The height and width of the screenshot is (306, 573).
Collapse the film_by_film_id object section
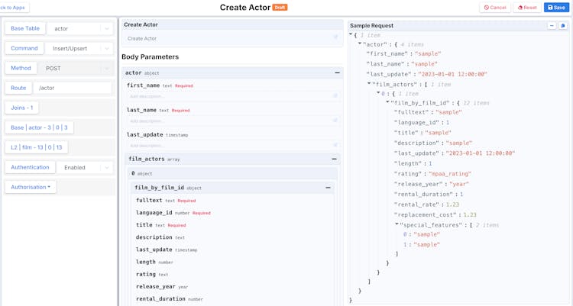[x=328, y=188]
